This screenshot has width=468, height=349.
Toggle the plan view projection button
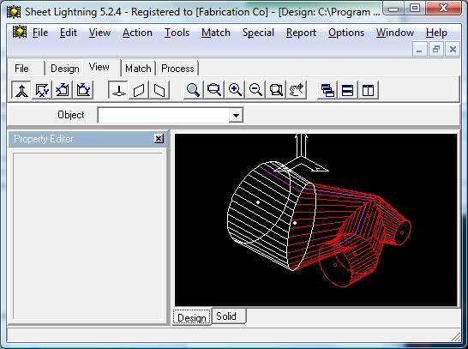tap(118, 90)
